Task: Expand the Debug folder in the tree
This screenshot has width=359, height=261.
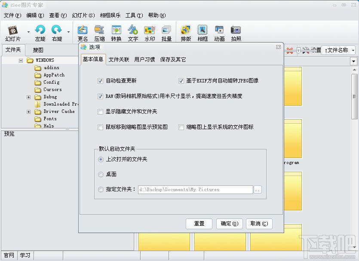Action: coord(28,97)
